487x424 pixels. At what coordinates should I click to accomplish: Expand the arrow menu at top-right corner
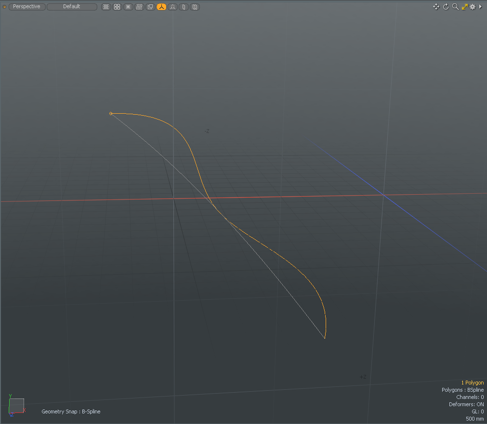click(480, 7)
